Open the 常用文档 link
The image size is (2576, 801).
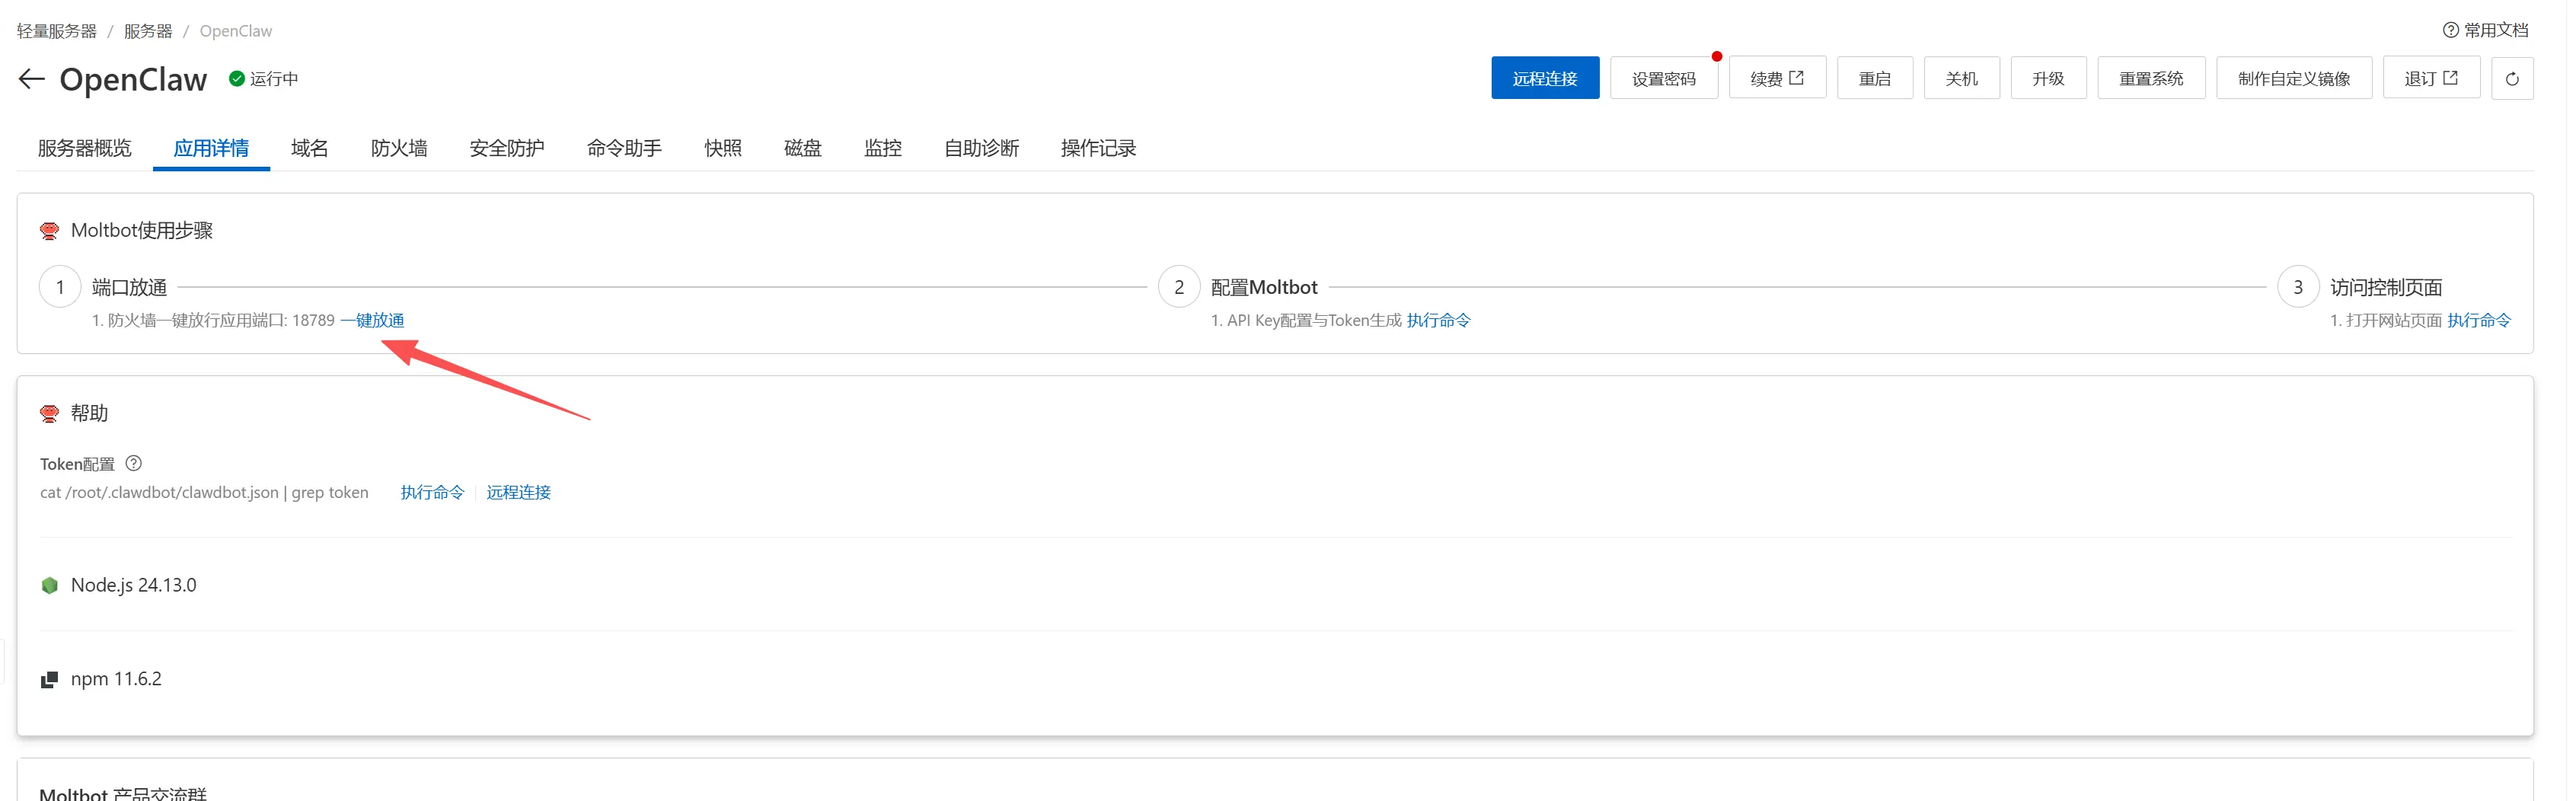click(2495, 30)
